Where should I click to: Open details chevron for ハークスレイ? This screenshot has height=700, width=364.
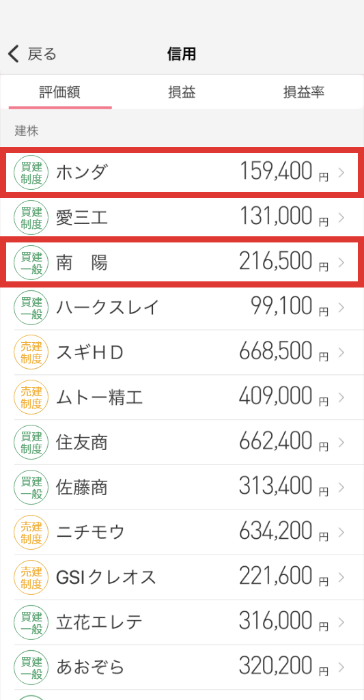pos(341,307)
